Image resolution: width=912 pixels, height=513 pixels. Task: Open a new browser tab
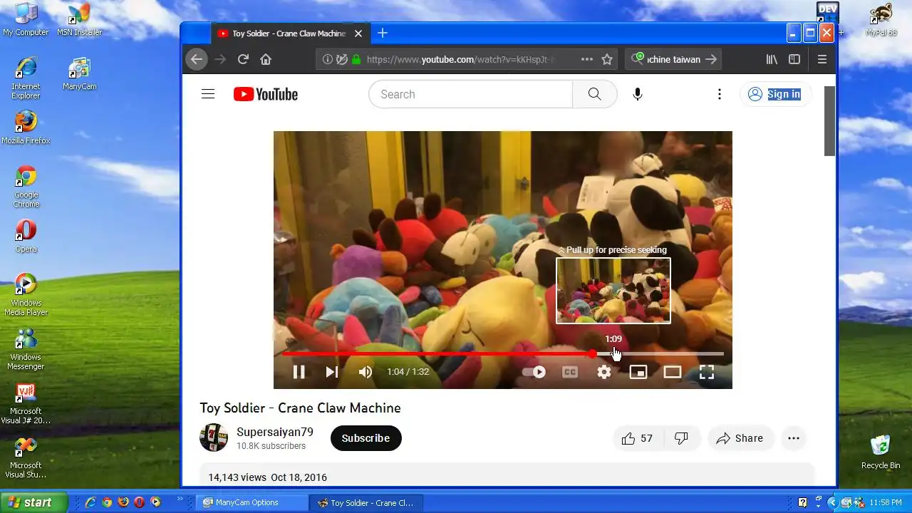coord(383,33)
